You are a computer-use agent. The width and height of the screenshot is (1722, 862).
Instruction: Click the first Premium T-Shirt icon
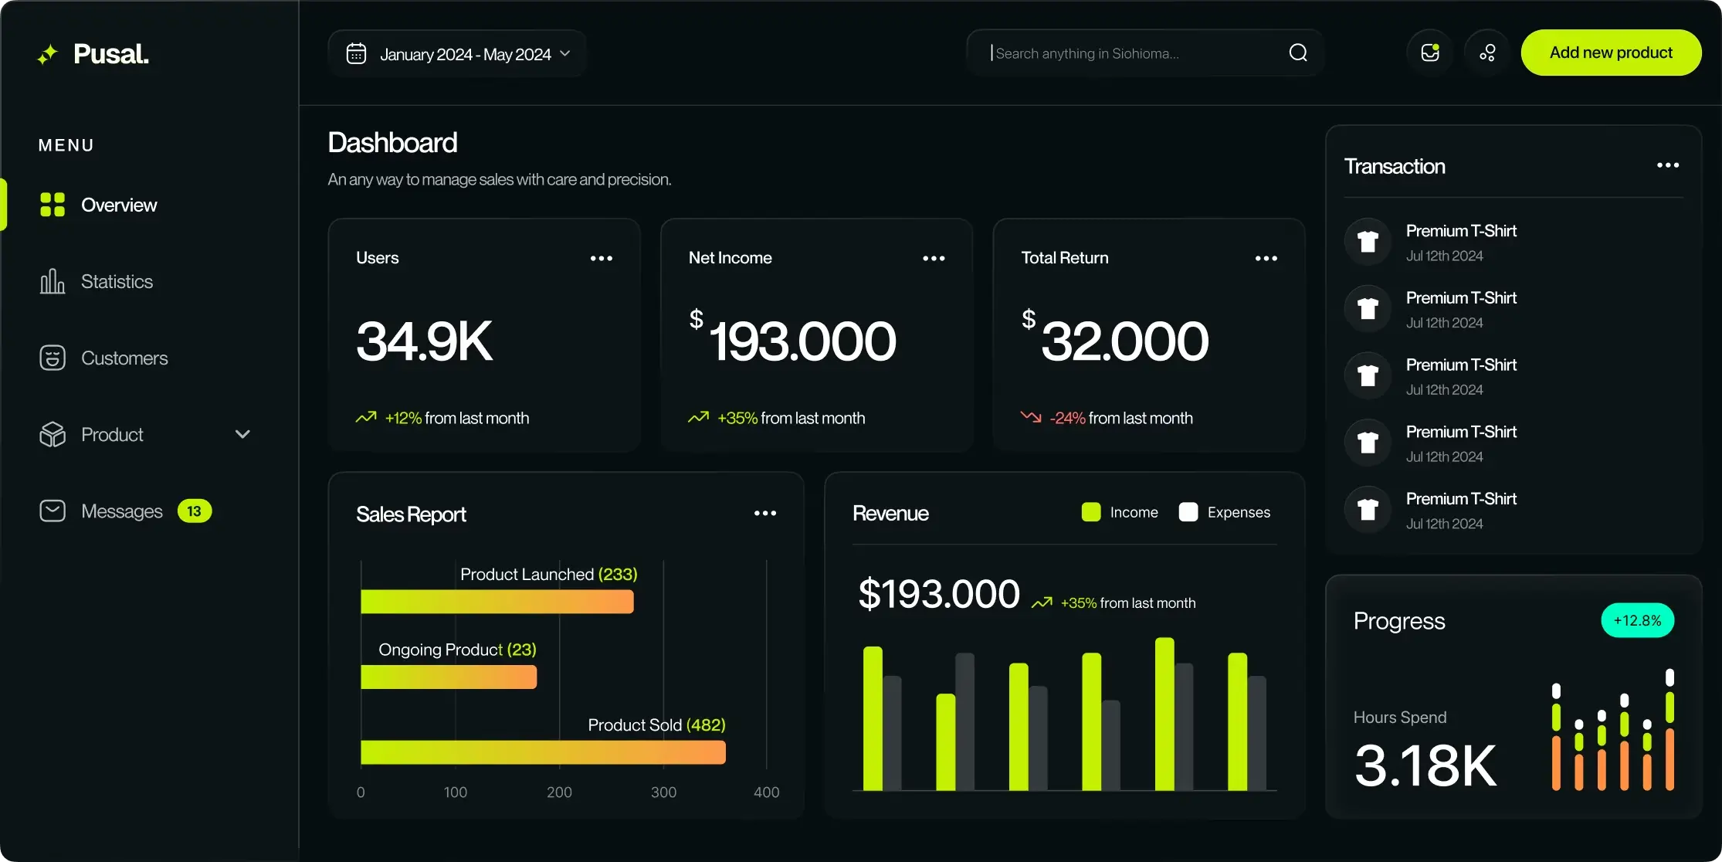tap(1368, 242)
